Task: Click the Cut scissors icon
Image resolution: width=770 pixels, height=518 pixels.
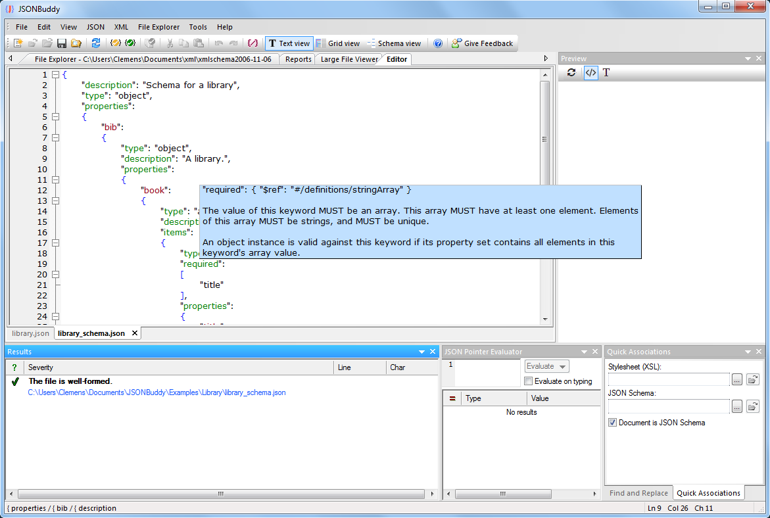Action: click(170, 43)
